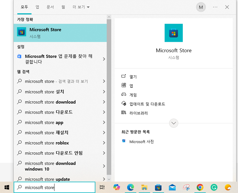
Task: Open Microsoft Edge from the taskbar
Action: 130,188
